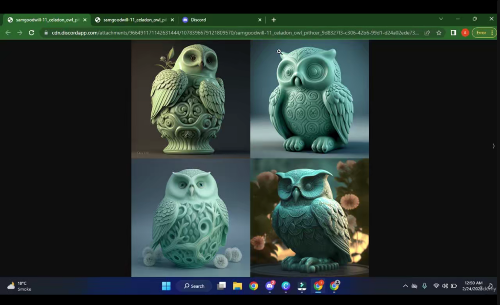Expand the tab search dropdown
500x305 pixels.
tap(441, 19)
